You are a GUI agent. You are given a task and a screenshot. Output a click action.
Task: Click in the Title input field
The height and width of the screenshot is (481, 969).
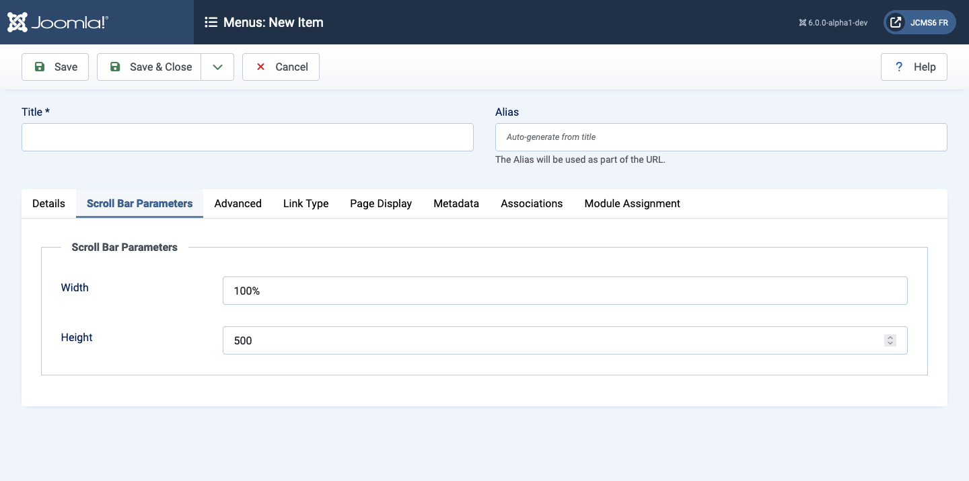248,137
